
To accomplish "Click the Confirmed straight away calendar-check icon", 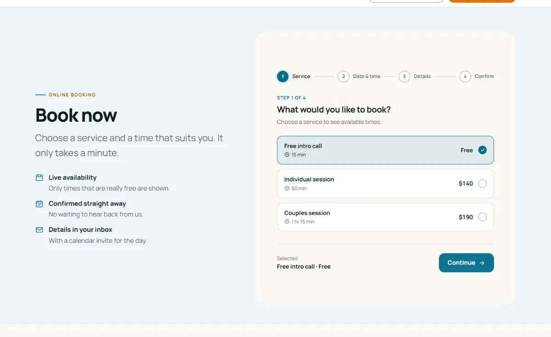I will 39,203.
